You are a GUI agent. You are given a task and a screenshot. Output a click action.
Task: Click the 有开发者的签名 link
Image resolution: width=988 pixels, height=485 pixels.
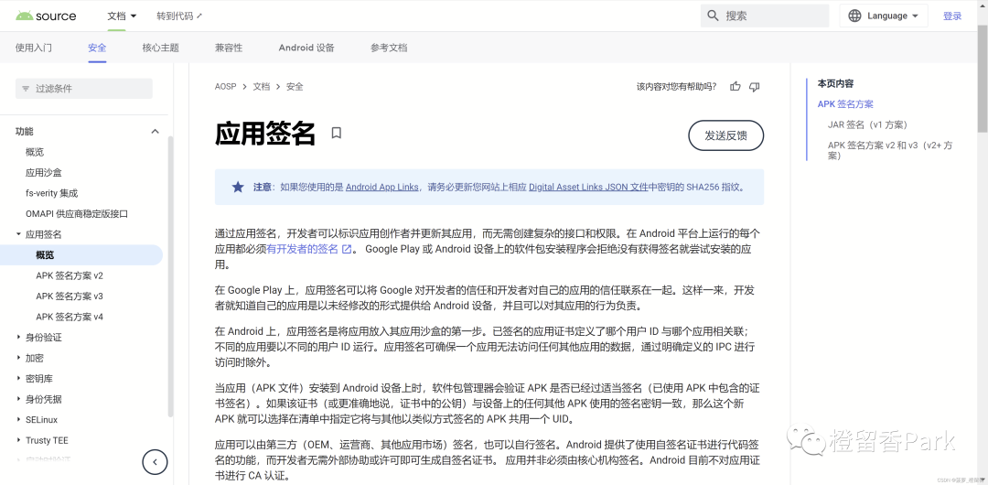pyautogui.click(x=303, y=249)
